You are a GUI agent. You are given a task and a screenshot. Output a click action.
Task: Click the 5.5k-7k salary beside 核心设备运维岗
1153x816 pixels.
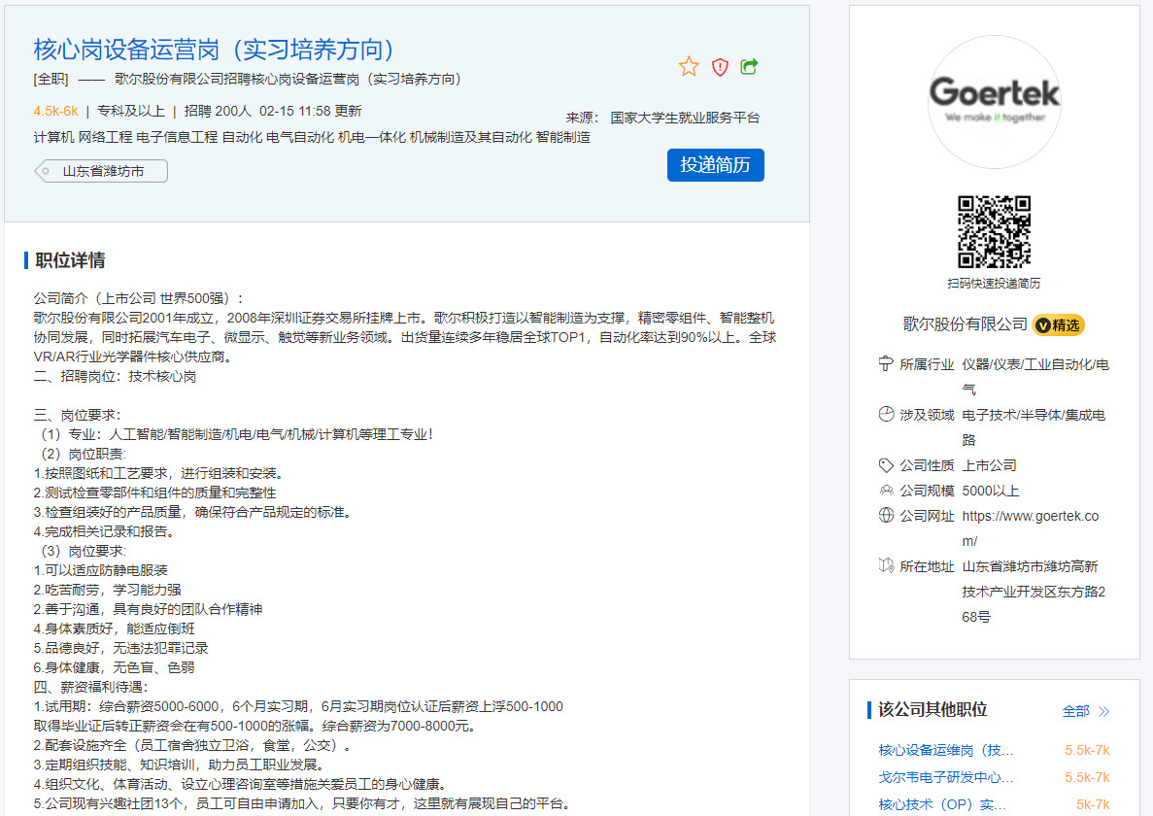pyautogui.click(x=1087, y=750)
